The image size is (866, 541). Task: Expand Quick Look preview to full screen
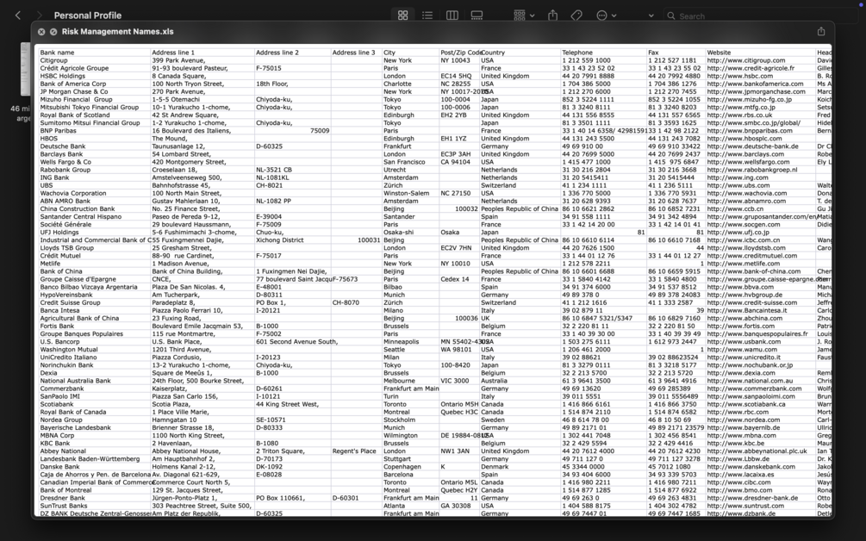point(53,32)
